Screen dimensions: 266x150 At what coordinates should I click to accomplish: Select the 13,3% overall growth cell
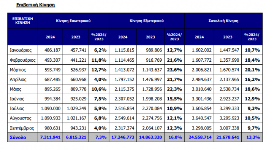253,137
